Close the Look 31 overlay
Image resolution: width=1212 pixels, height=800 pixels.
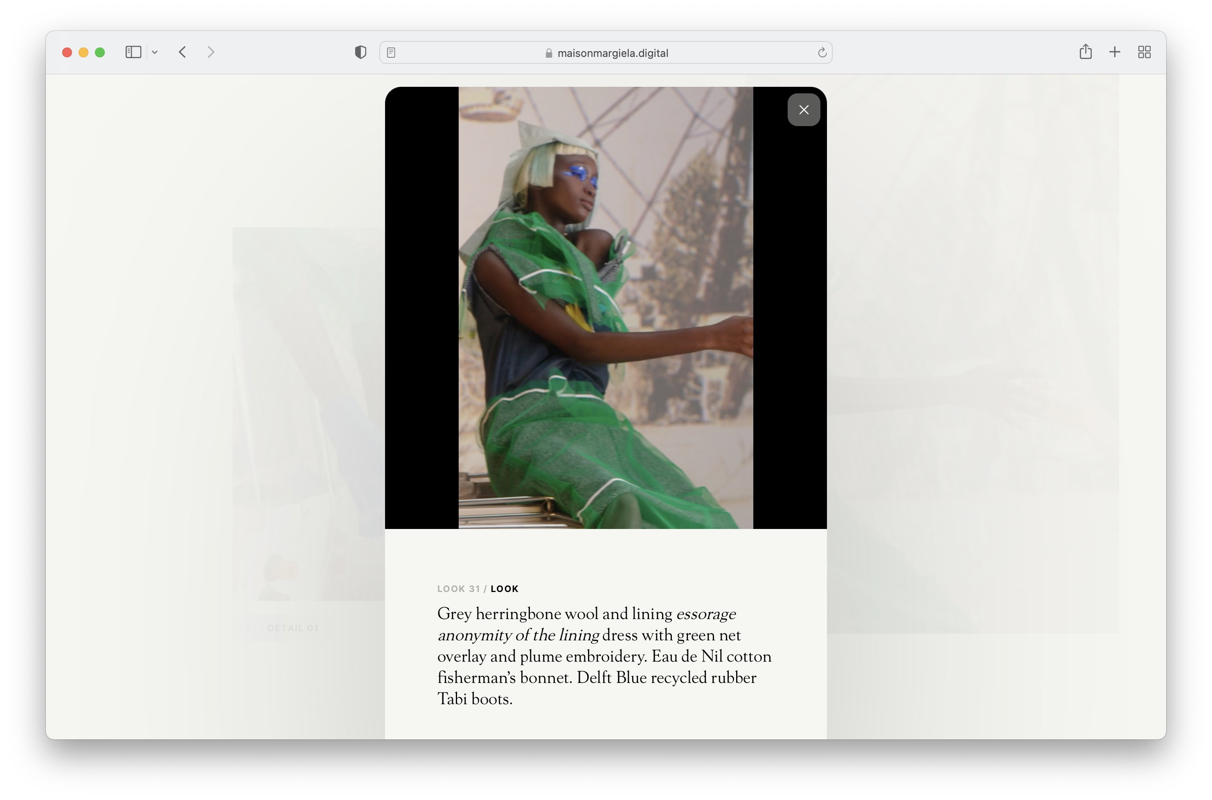coord(804,110)
